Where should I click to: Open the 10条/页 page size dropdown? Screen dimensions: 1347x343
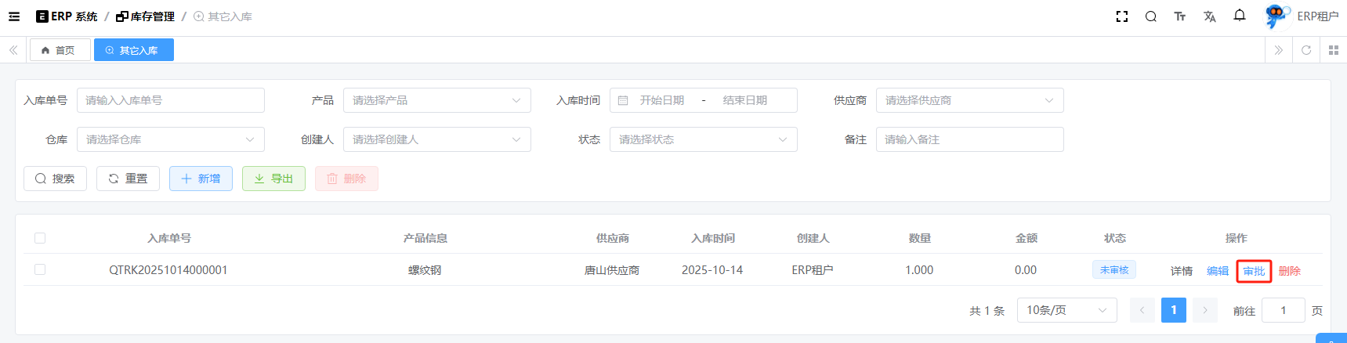(x=1066, y=310)
